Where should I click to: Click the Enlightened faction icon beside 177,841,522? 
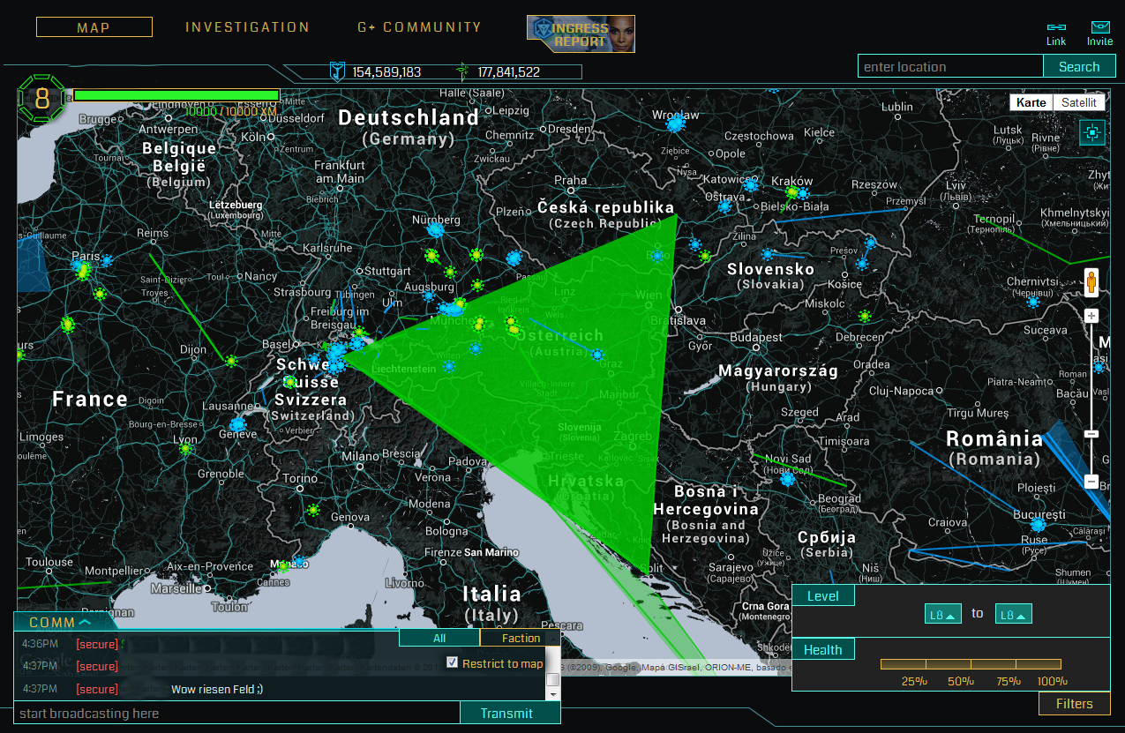coord(461,71)
